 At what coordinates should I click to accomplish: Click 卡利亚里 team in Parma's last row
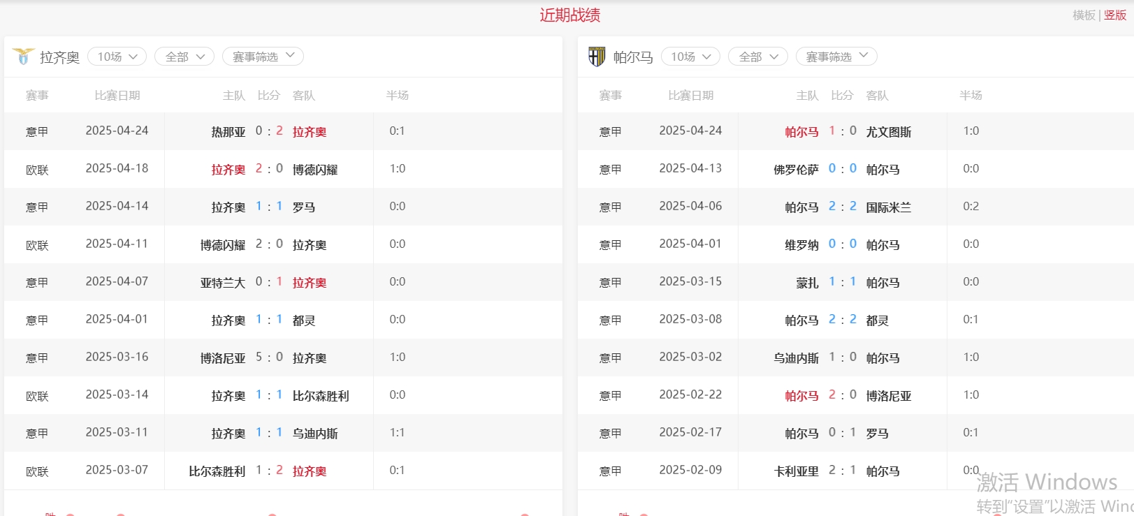(x=796, y=471)
